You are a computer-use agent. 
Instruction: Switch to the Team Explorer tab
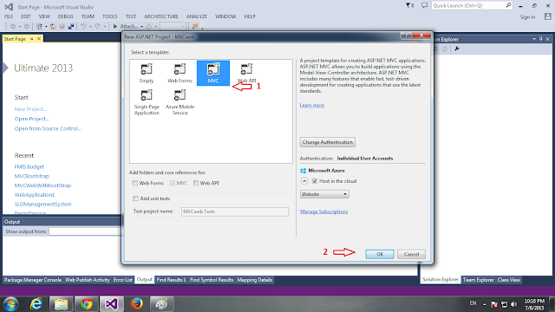tap(478, 280)
